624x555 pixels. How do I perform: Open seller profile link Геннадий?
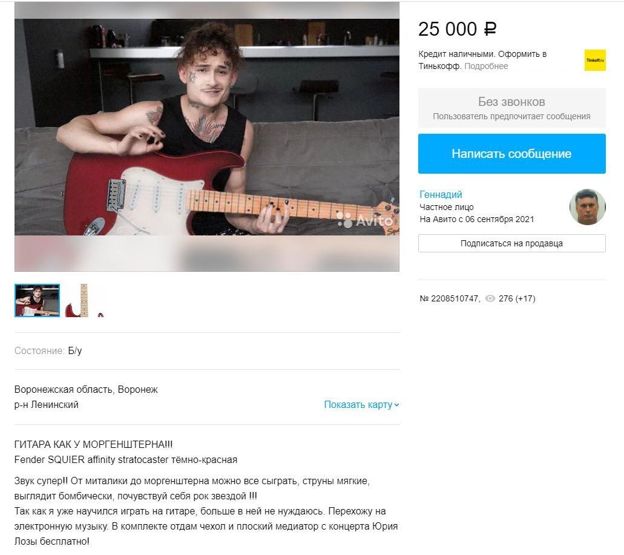(441, 194)
